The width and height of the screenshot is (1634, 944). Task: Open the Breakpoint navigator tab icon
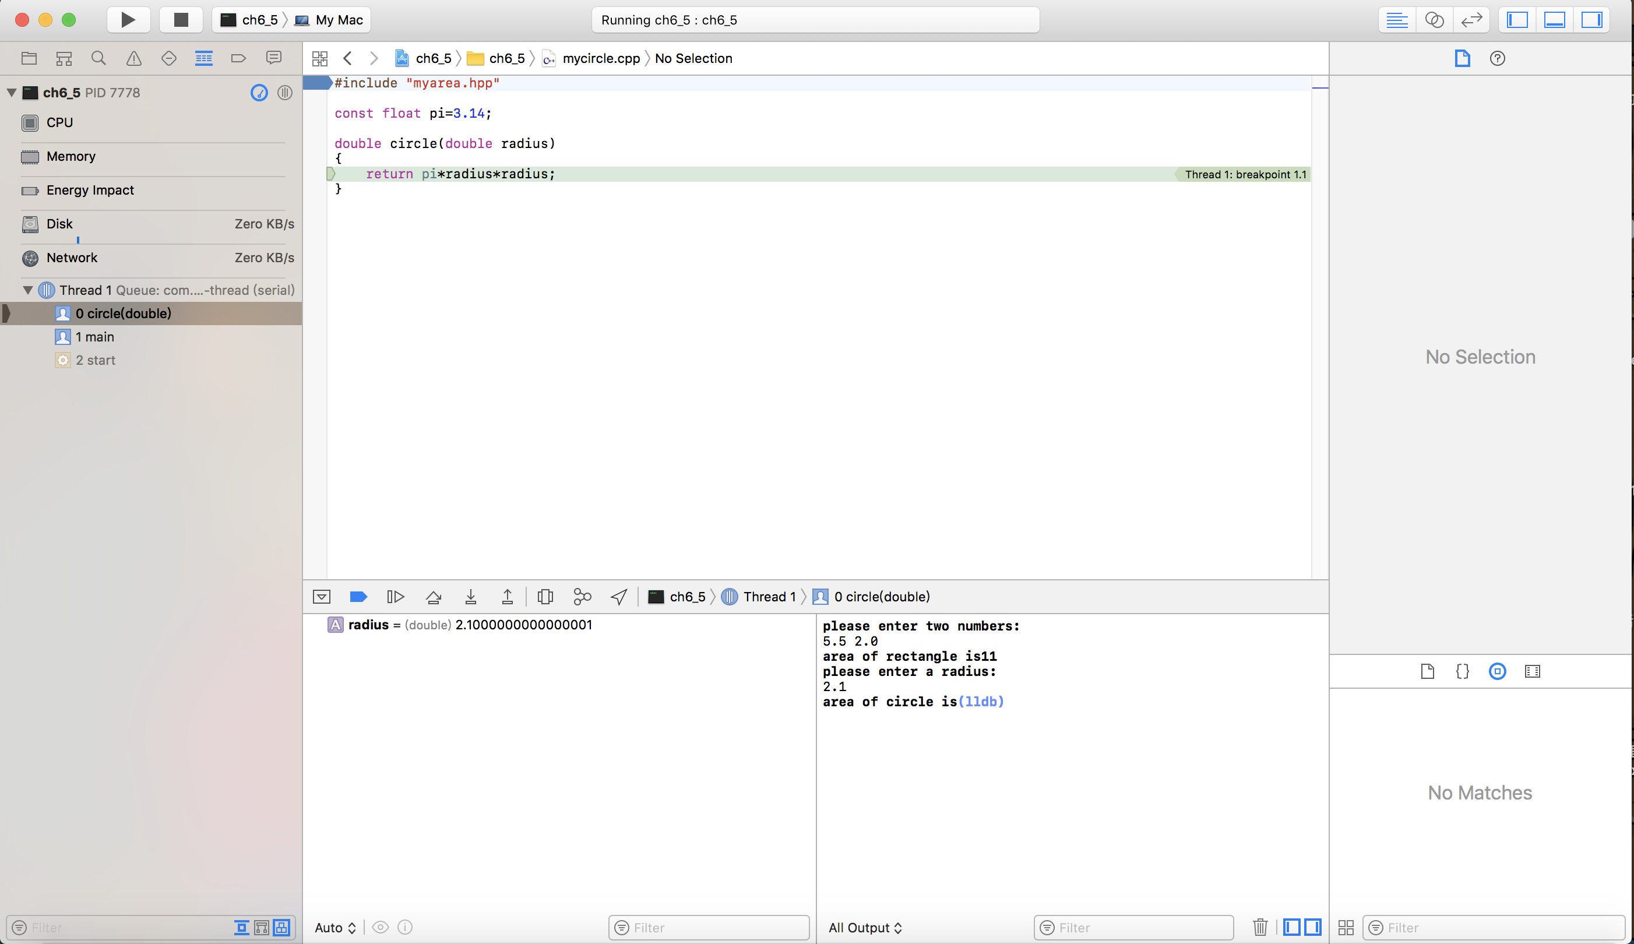tap(238, 58)
